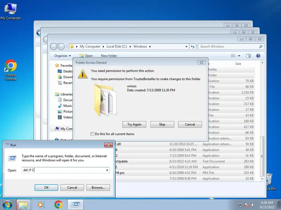Expand the Organize menu
Viewport: 281px width, 210px height.
[x=63, y=56]
